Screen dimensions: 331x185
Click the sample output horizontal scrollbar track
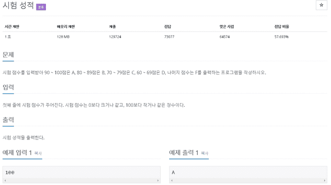(248, 180)
